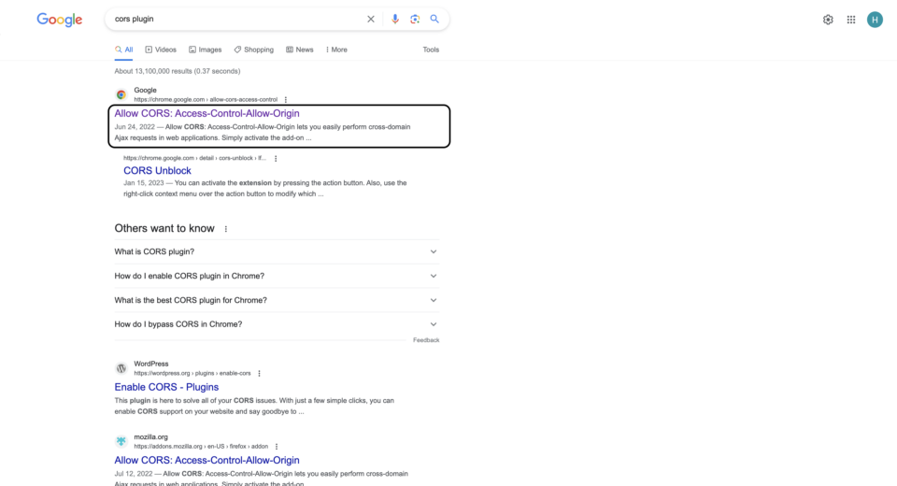897x486 pixels.
Task: Clear the search box text
Action: [x=371, y=19]
